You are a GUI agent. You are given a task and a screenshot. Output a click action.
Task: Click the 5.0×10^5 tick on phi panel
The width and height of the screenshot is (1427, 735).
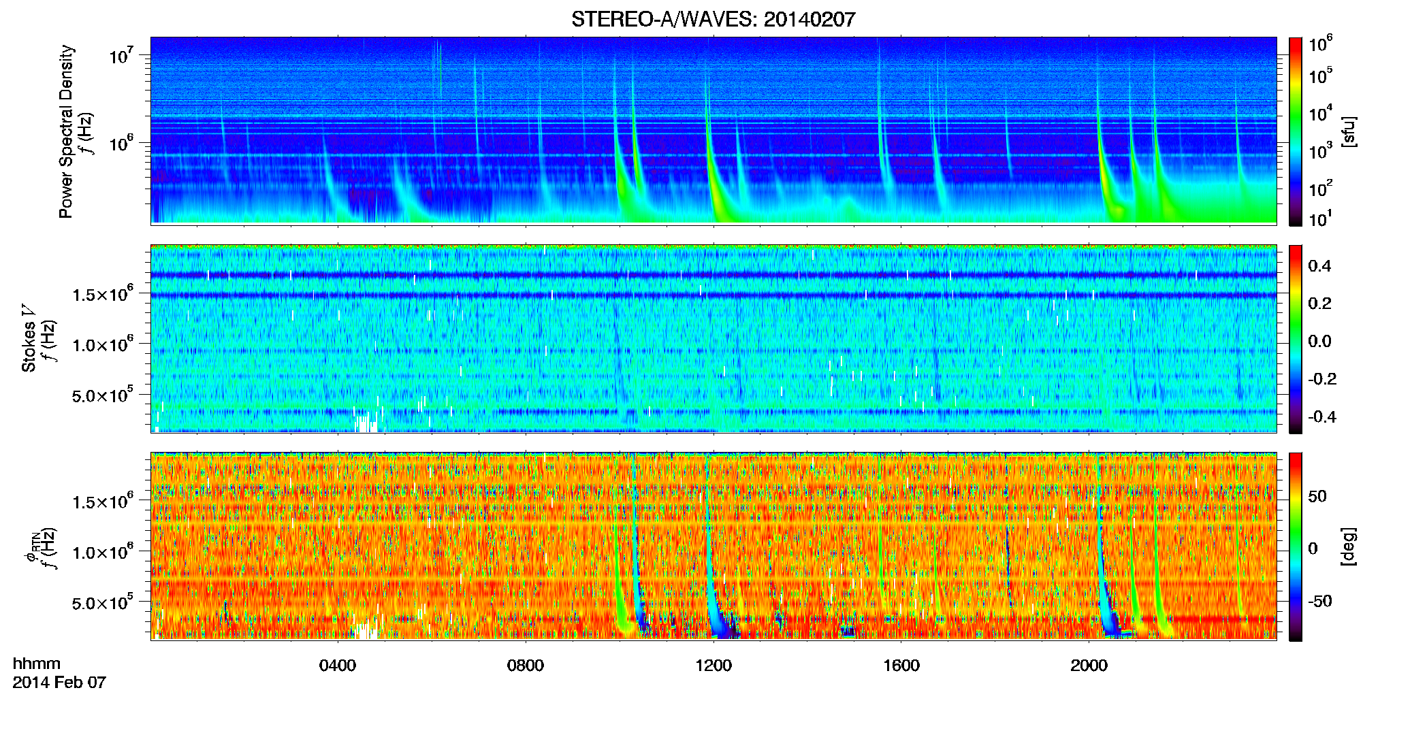[103, 602]
